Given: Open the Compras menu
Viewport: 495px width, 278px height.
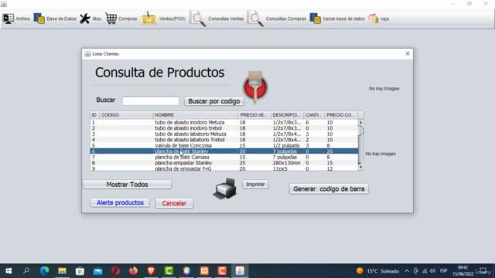Looking at the screenshot, I should (121, 19).
